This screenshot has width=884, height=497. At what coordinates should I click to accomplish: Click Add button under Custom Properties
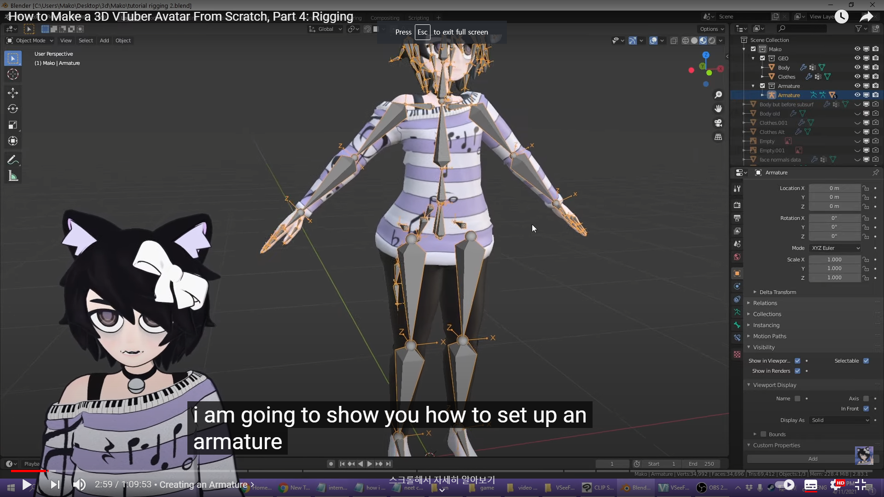pos(813,459)
